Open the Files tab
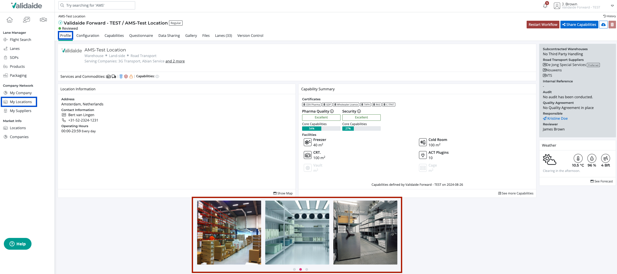The image size is (617, 274). pyautogui.click(x=206, y=36)
